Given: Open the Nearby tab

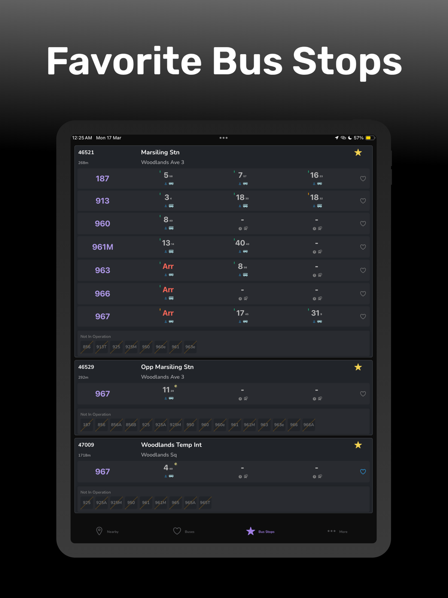Looking at the screenshot, I should 108,531.
